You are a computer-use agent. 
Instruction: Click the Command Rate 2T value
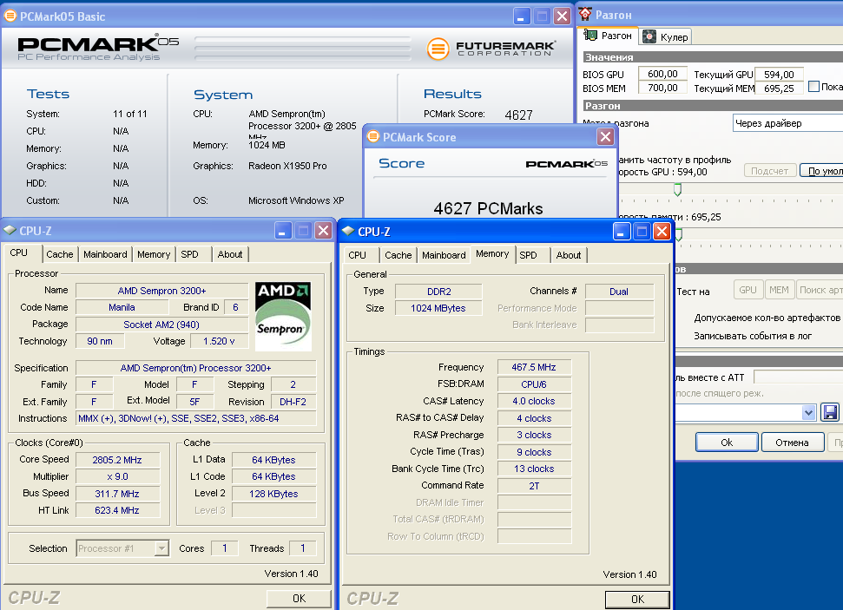(x=534, y=486)
